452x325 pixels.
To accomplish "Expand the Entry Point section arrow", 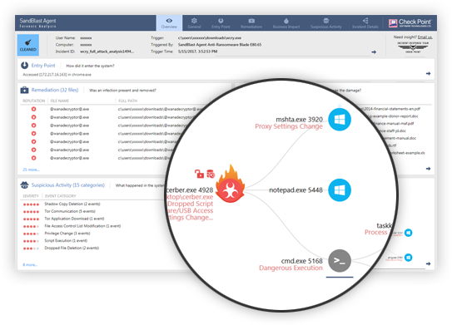I will pyautogui.click(x=428, y=74).
